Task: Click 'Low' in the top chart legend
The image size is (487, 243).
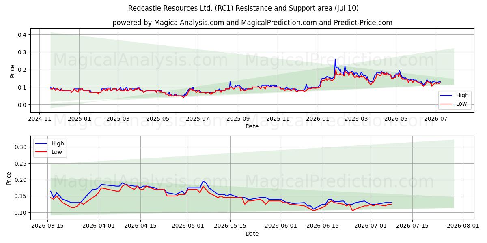Action: pos(461,104)
